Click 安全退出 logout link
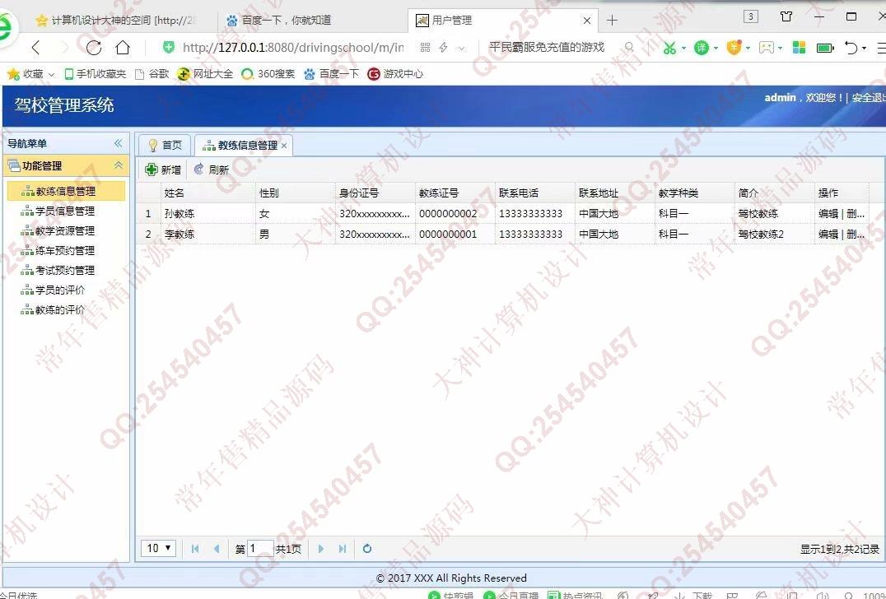Image resolution: width=886 pixels, height=599 pixels. click(x=868, y=98)
